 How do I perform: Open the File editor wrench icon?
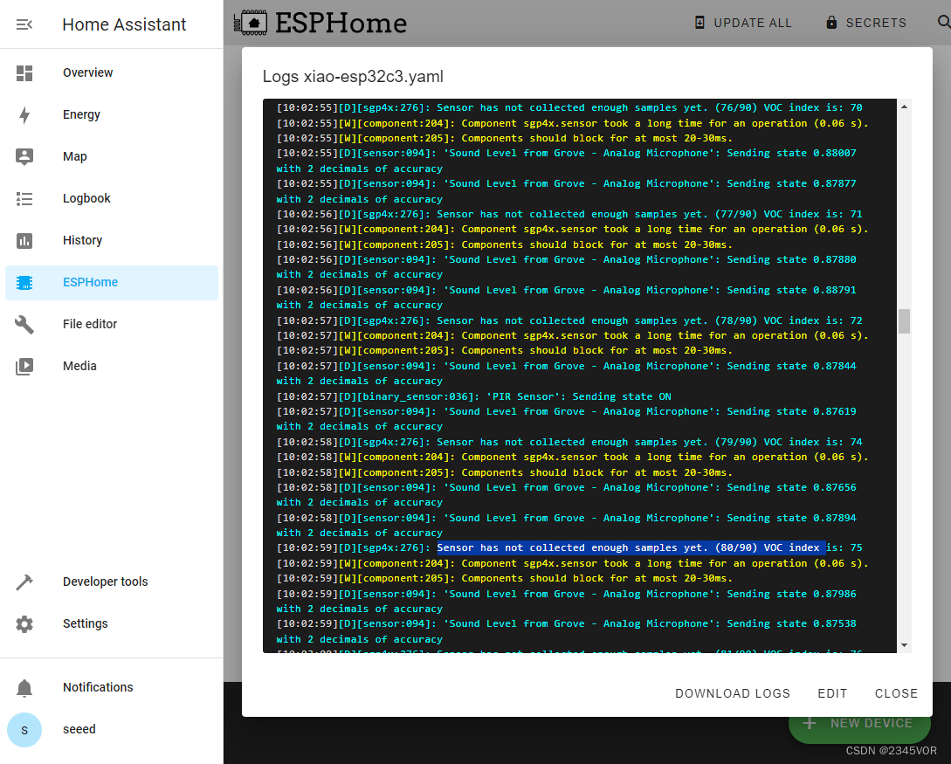pyautogui.click(x=24, y=324)
